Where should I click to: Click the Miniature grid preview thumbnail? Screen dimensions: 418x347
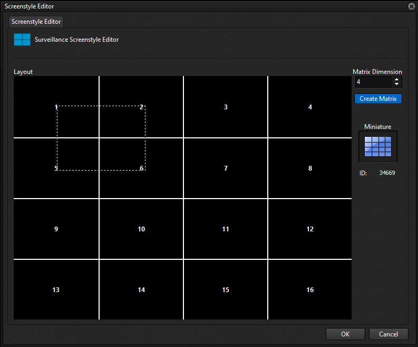coord(378,146)
